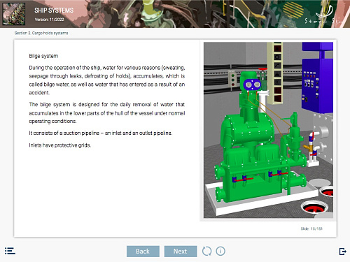
Task: Open the information icon
Action: click(220, 251)
